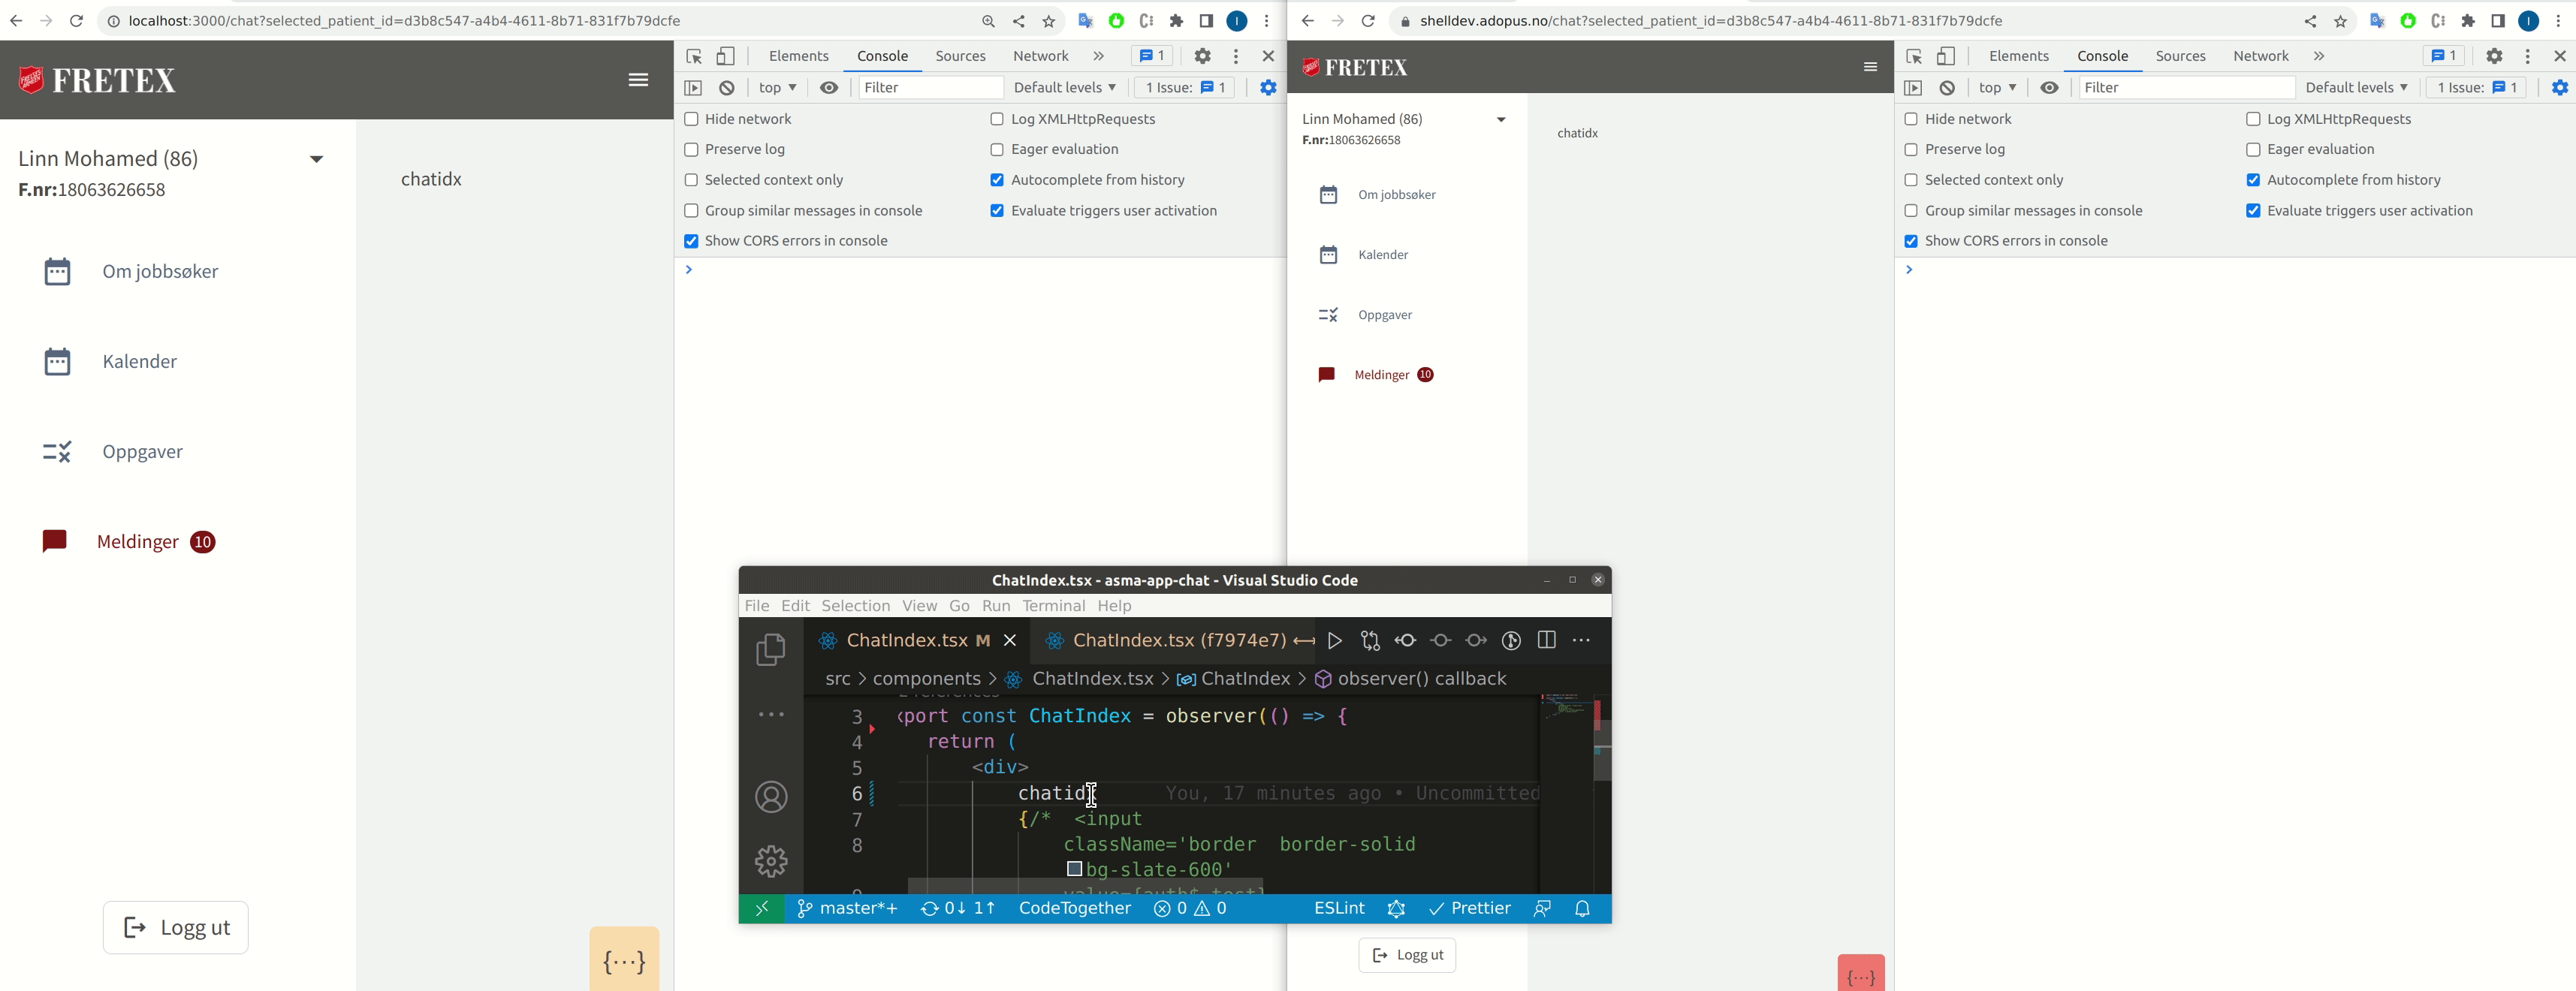Enable Preserve log checkbox in left DevTools
Screen dimensions: 2576x991
point(691,150)
